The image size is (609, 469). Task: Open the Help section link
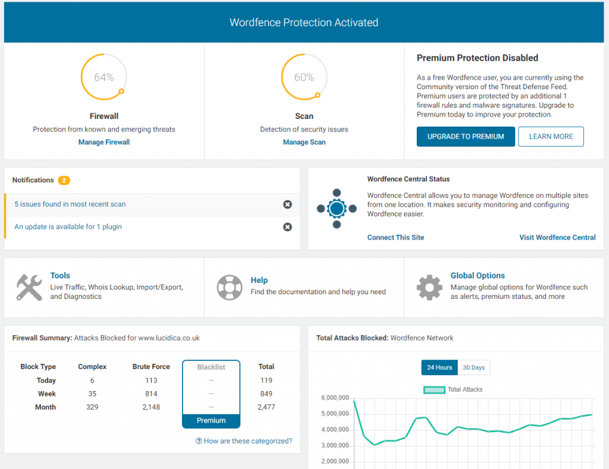point(259,280)
